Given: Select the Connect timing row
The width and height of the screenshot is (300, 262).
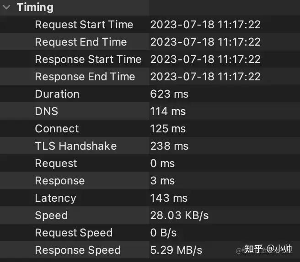Looking at the screenshot, I should (57, 129).
